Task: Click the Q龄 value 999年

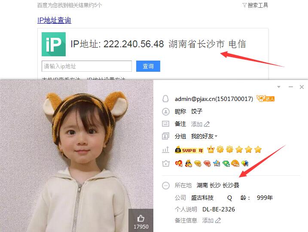Action: (265, 198)
